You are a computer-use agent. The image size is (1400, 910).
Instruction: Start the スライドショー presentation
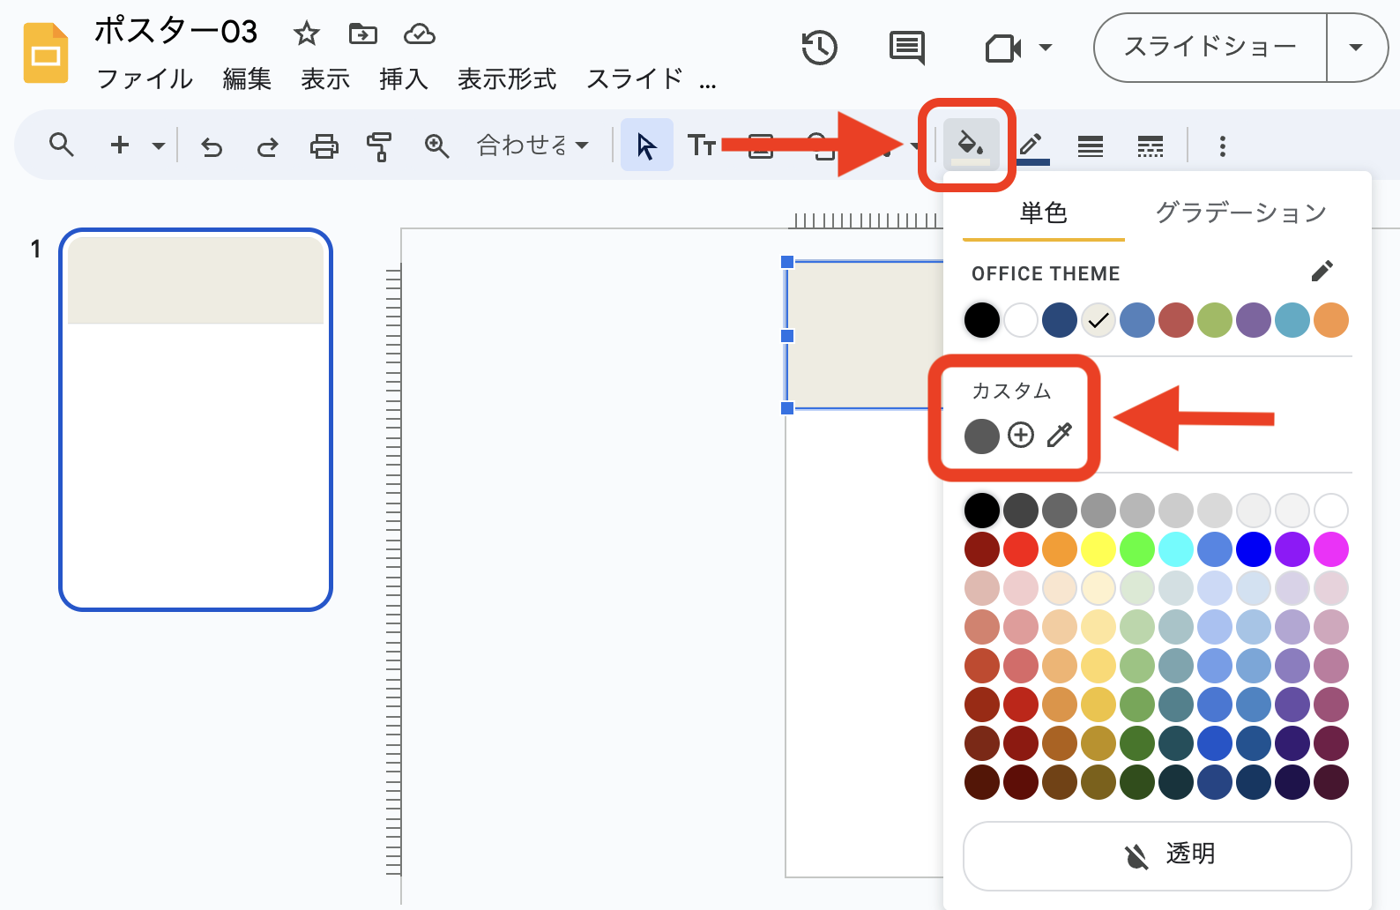tap(1210, 48)
